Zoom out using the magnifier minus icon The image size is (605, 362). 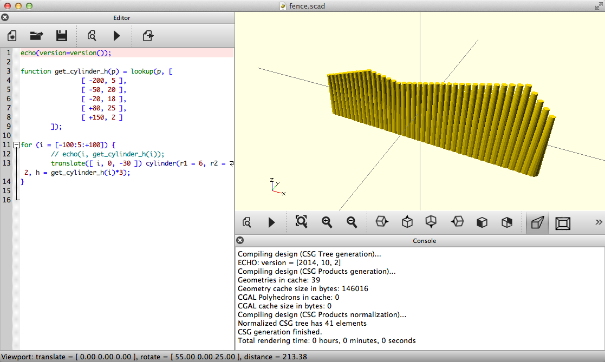[352, 222]
